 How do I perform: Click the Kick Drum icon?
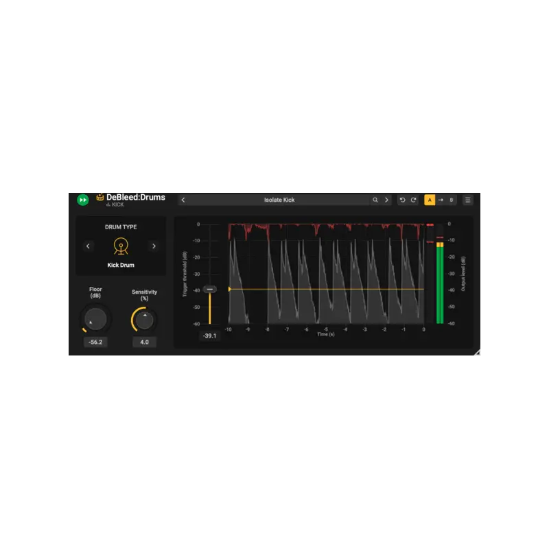pyautogui.click(x=121, y=246)
